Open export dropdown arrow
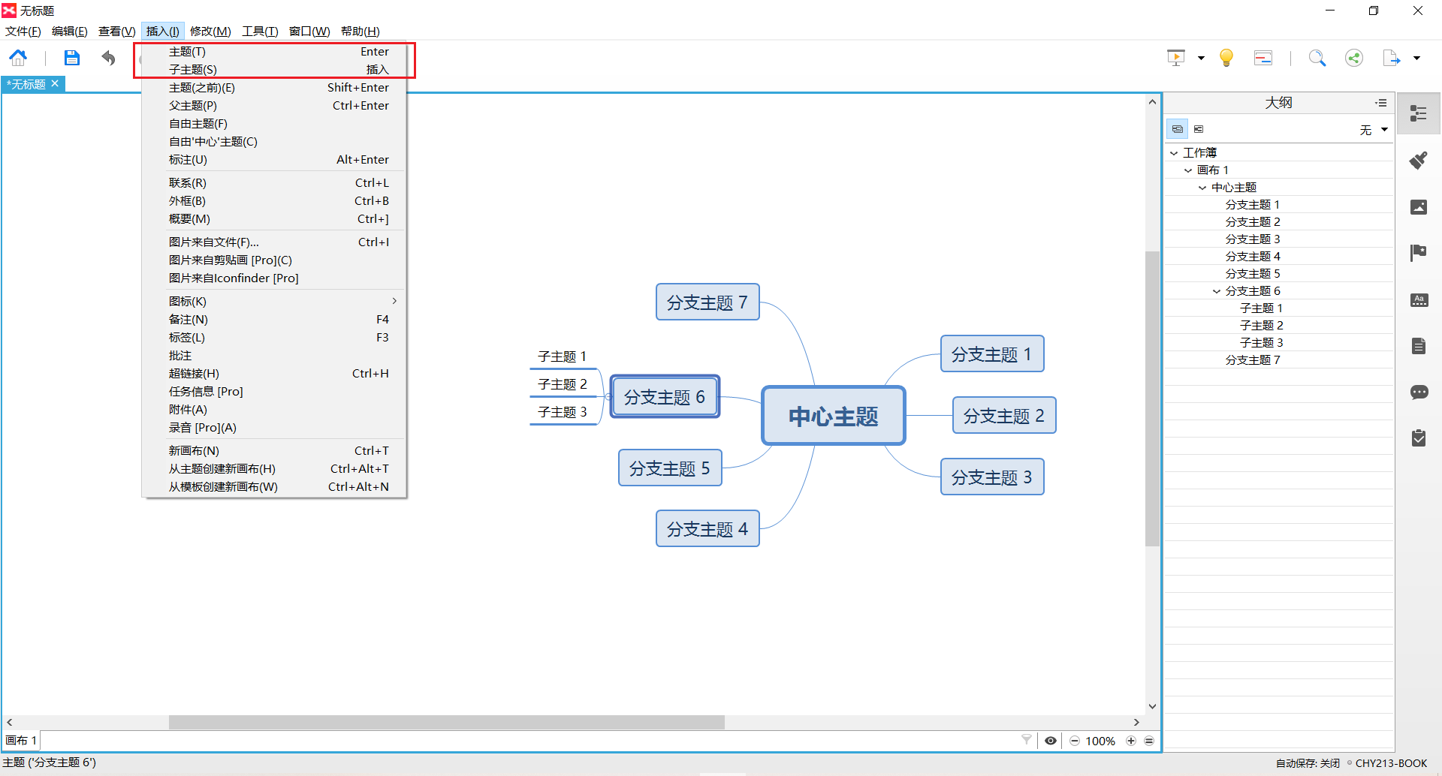Image resolution: width=1442 pixels, height=776 pixels. click(x=1416, y=58)
